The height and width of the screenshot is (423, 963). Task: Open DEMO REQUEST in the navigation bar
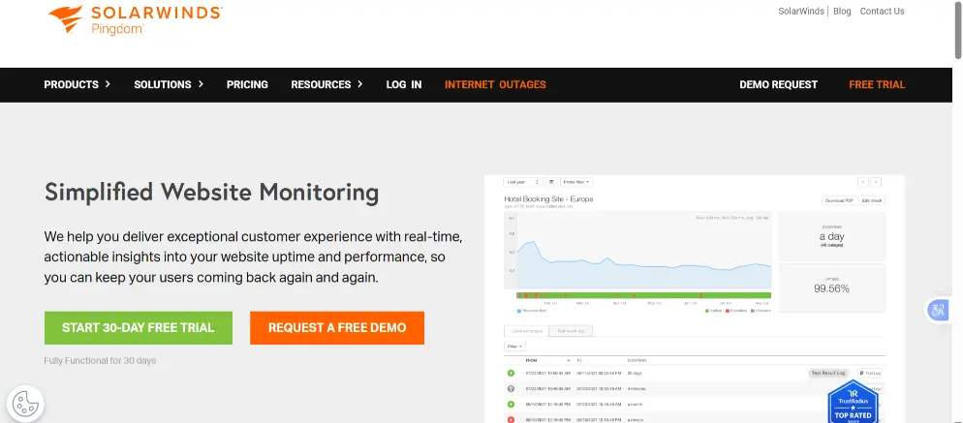coord(778,85)
